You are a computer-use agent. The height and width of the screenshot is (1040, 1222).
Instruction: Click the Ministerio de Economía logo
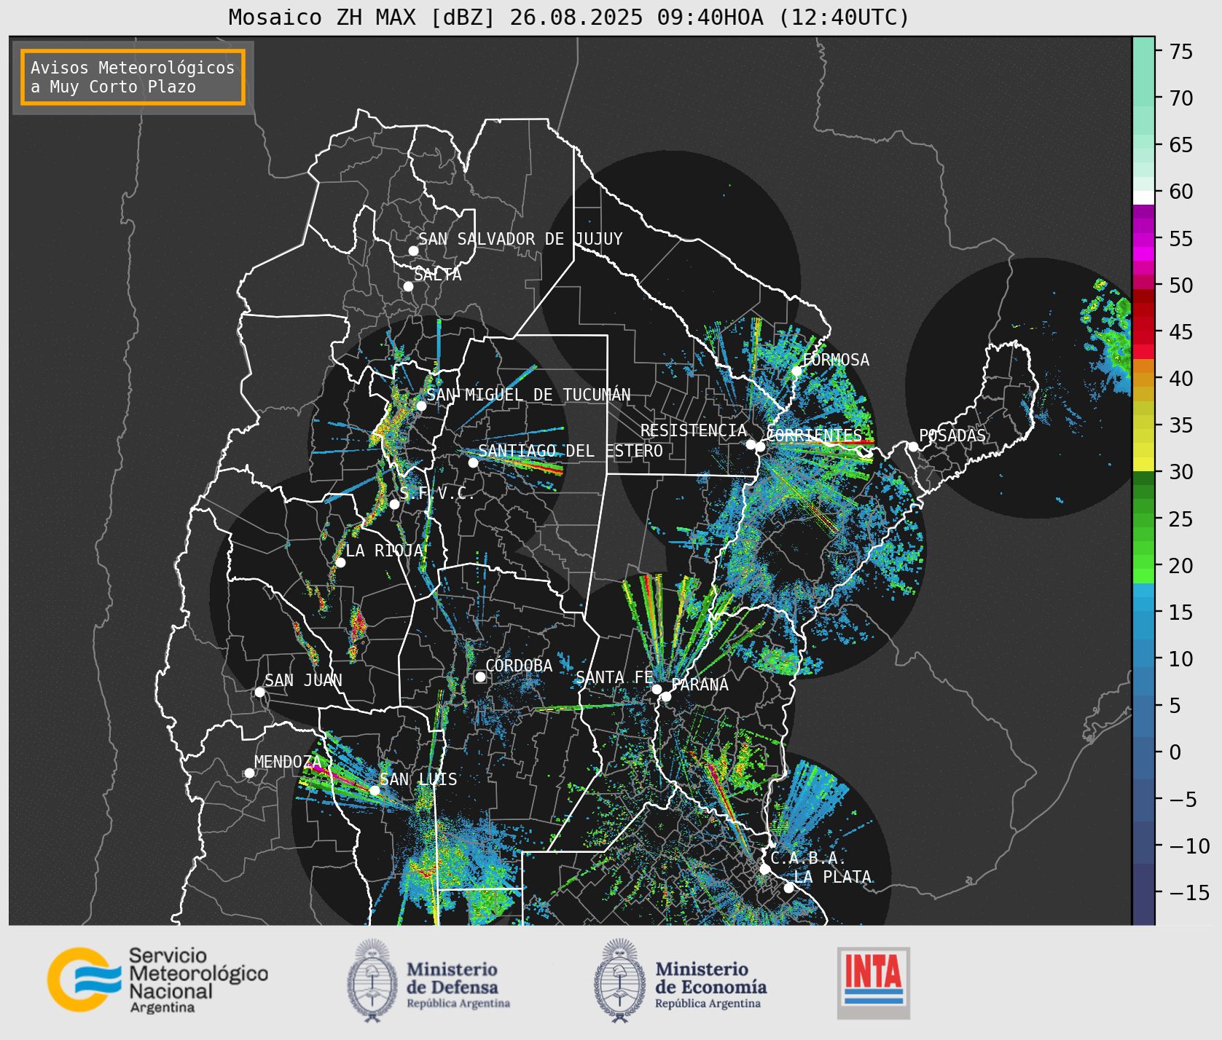click(x=681, y=980)
